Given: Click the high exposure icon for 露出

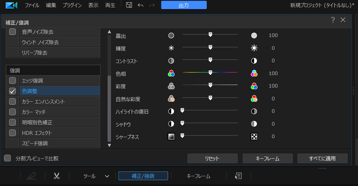Looking at the screenshot, I should [254, 35].
